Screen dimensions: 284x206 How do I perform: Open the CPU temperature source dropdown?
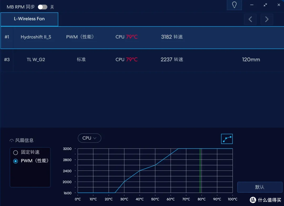pyautogui.click(x=89, y=138)
